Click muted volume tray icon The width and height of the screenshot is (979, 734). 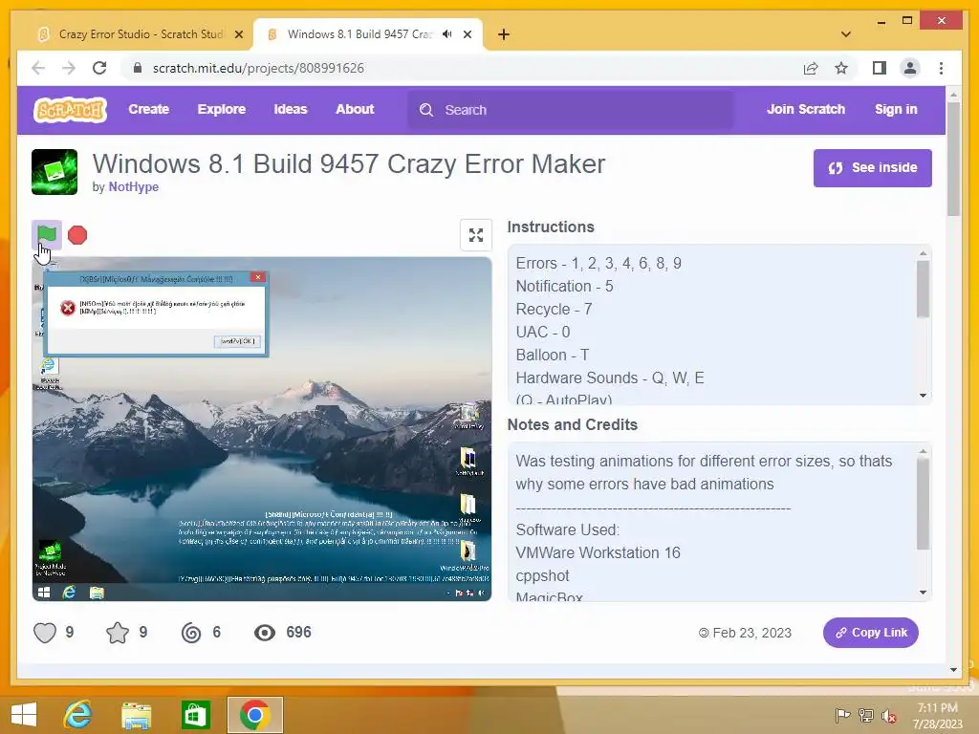pos(889,716)
